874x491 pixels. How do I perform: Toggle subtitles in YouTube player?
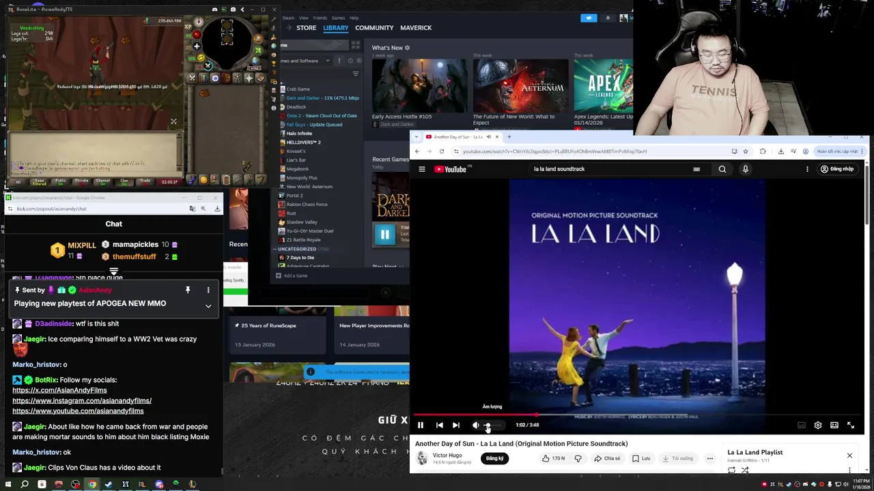click(x=802, y=425)
